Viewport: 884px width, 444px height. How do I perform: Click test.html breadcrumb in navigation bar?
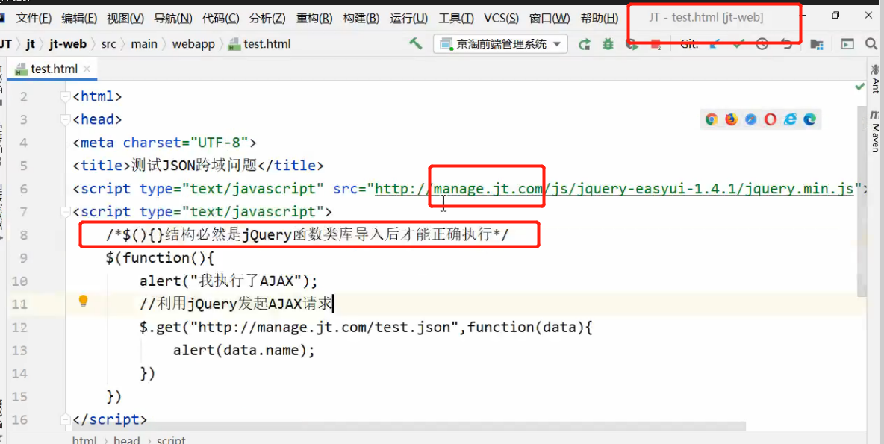pyautogui.click(x=260, y=44)
